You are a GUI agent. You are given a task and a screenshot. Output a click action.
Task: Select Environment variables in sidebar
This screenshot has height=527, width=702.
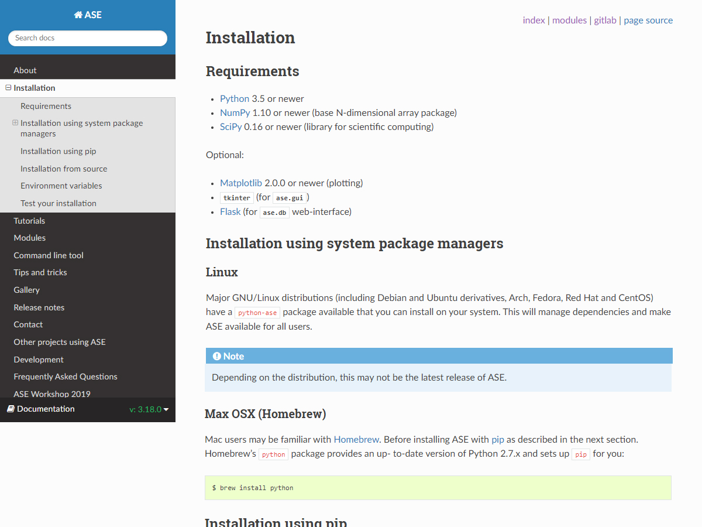coord(61,186)
